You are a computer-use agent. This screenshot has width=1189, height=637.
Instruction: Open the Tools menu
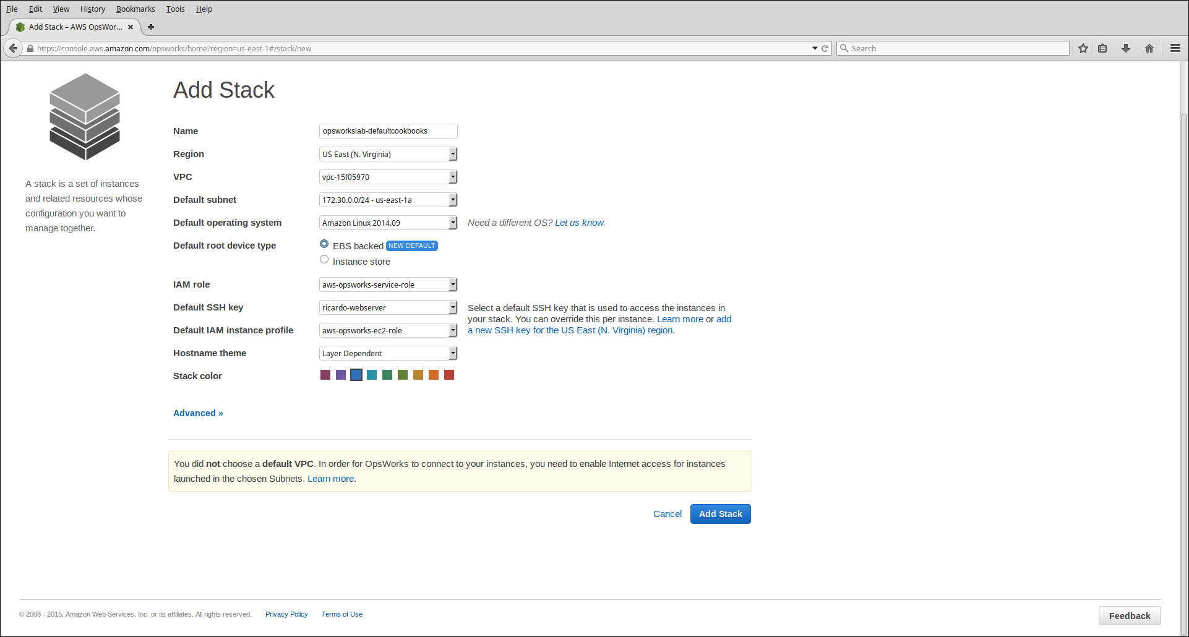[x=175, y=9]
